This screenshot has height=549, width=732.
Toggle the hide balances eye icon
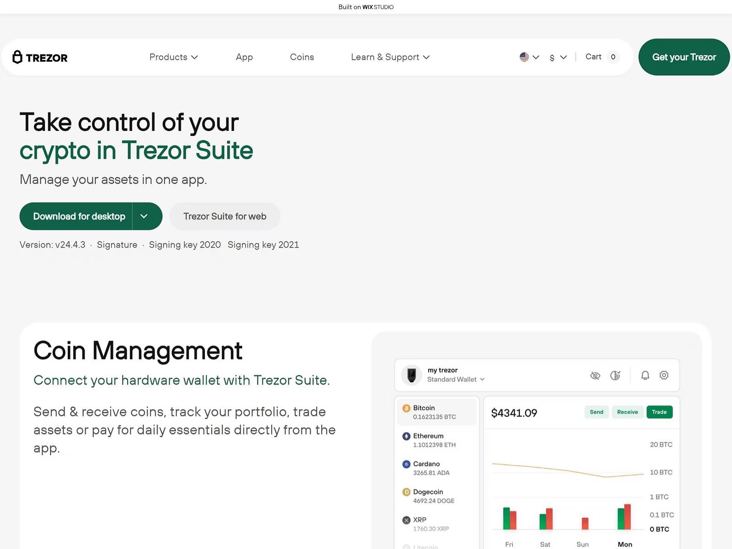tap(595, 376)
